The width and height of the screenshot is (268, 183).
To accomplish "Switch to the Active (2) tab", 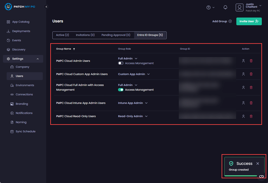I will click(62, 35).
